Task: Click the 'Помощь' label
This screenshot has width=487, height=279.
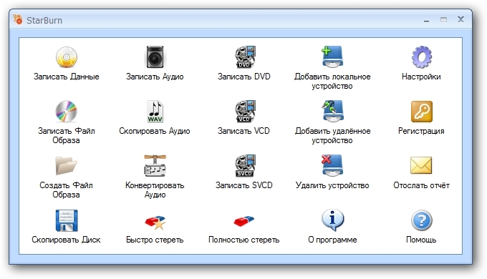Action: pyautogui.click(x=421, y=240)
